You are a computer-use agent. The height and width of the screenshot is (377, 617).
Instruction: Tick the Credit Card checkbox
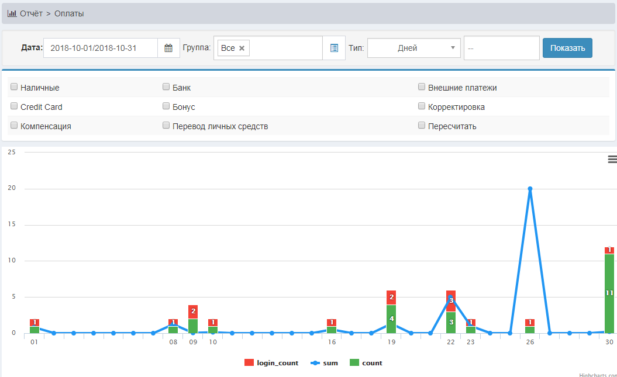click(x=14, y=106)
